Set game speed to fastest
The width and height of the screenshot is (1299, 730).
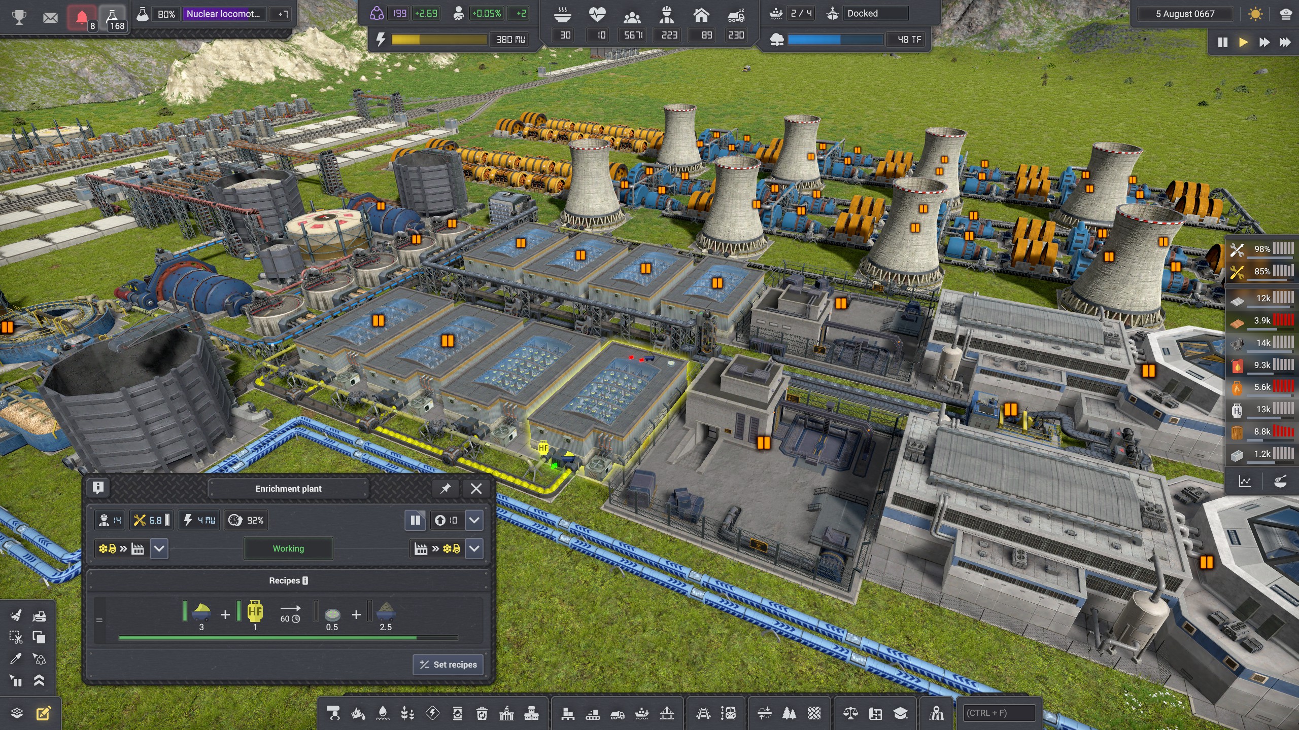tap(1285, 42)
